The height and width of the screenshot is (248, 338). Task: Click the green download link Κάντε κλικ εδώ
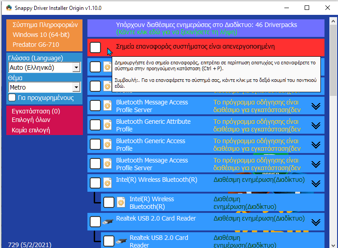[177, 32]
